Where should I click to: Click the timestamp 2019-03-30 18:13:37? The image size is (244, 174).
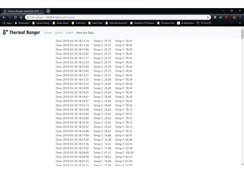click(75, 80)
